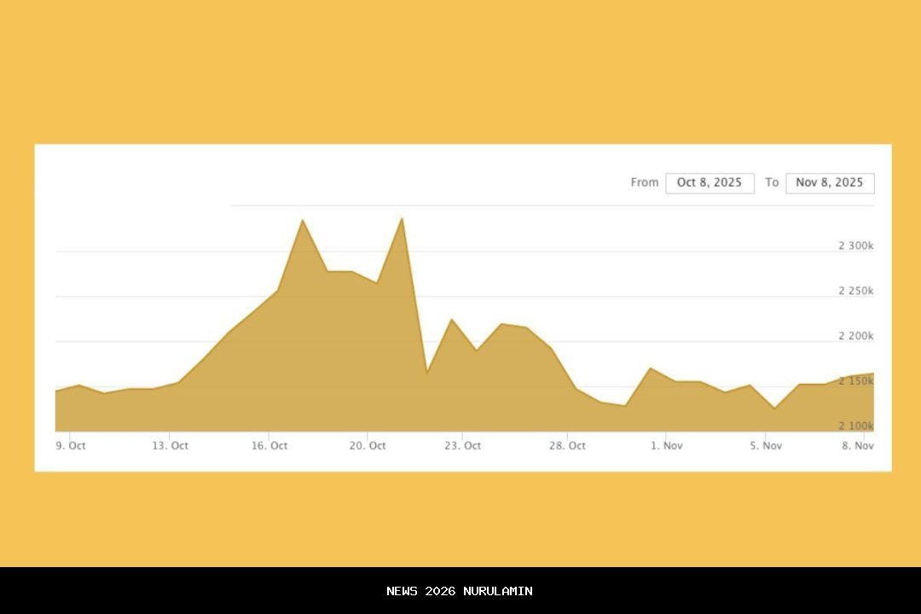Viewport: 921px width, 614px height.
Task: Click the NEWS 2026 NURULAMIN caption text
Action: (x=460, y=591)
